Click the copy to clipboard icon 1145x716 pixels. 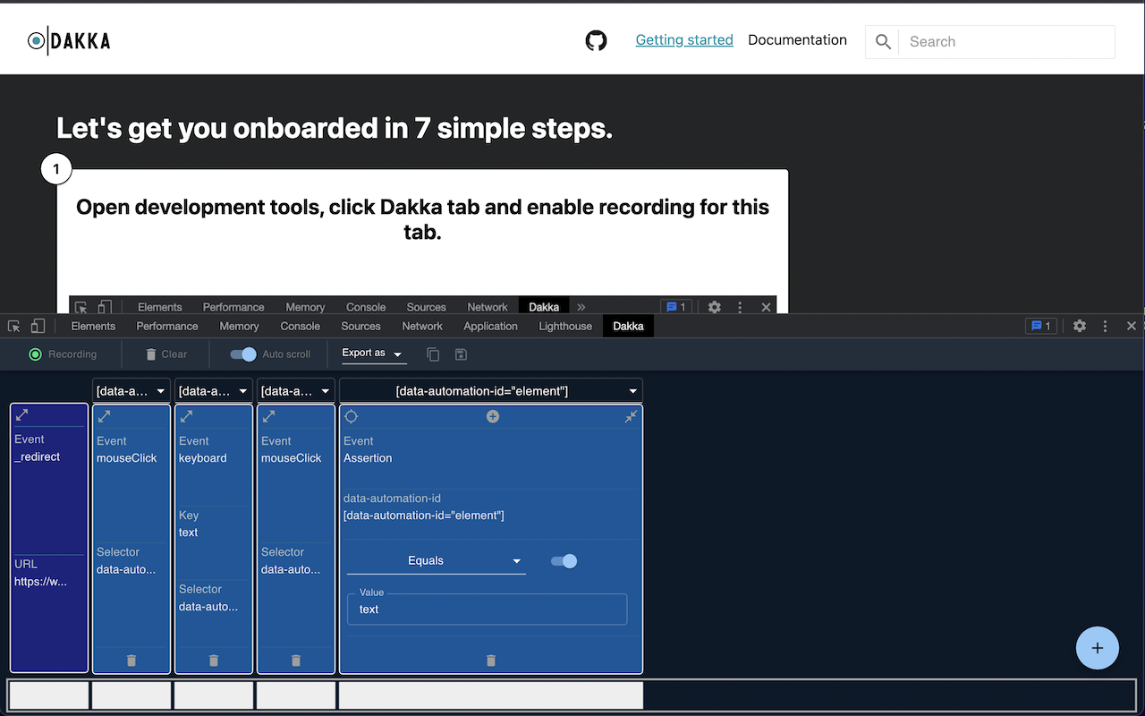tap(433, 354)
